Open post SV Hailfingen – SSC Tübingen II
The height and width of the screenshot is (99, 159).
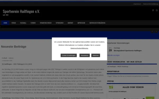17,64
